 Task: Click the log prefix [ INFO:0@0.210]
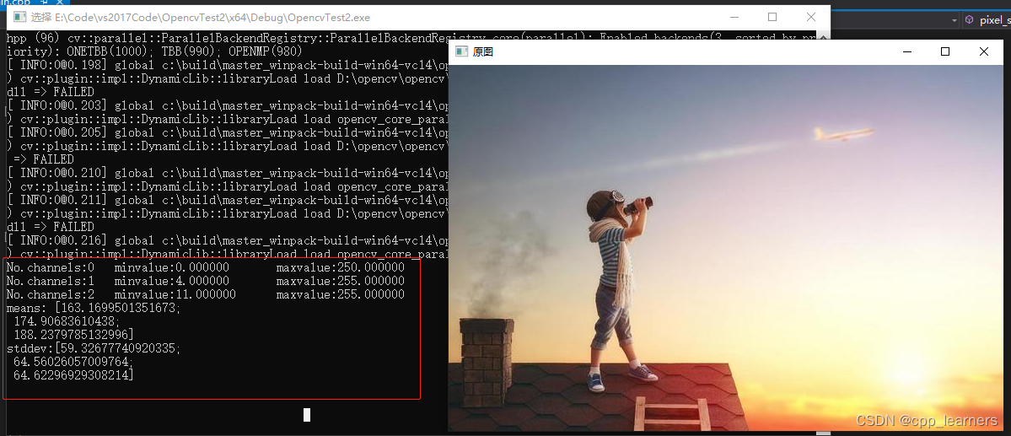[56, 174]
